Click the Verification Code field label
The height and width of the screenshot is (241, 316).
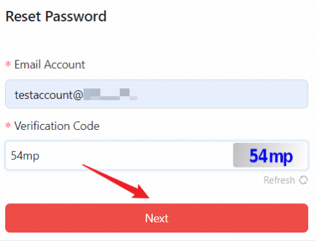coord(57,126)
